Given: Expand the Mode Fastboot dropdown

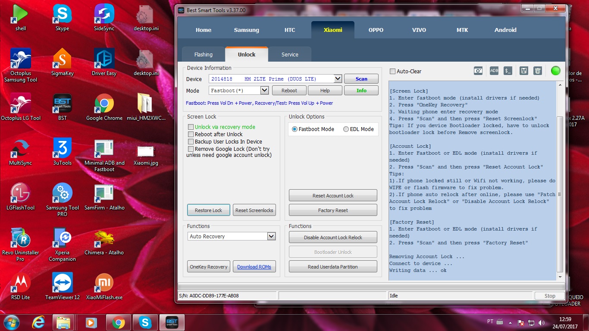Looking at the screenshot, I should pyautogui.click(x=265, y=91).
